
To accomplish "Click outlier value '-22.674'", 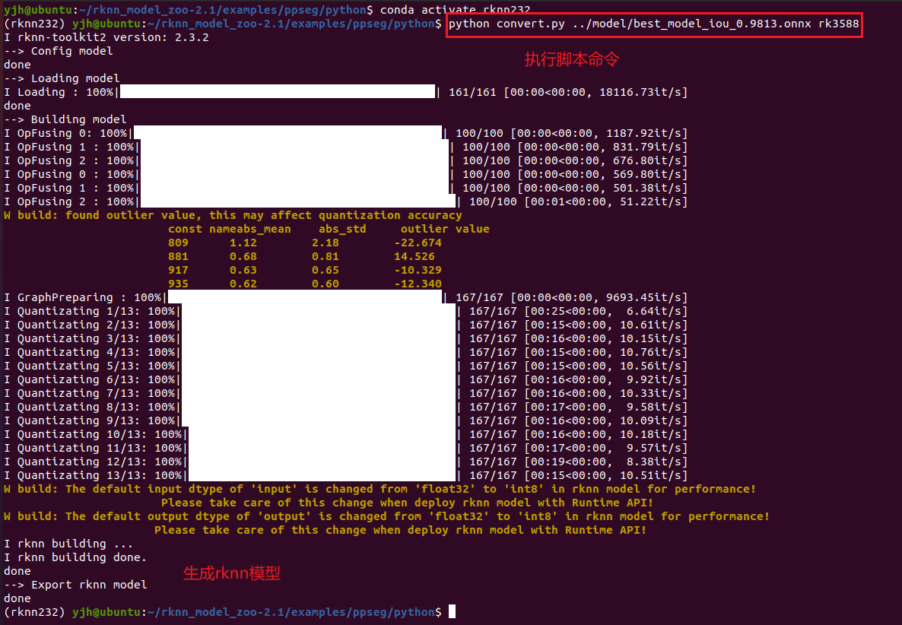I will tap(418, 243).
